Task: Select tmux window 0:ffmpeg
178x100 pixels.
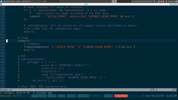Action: coord(39,96)
